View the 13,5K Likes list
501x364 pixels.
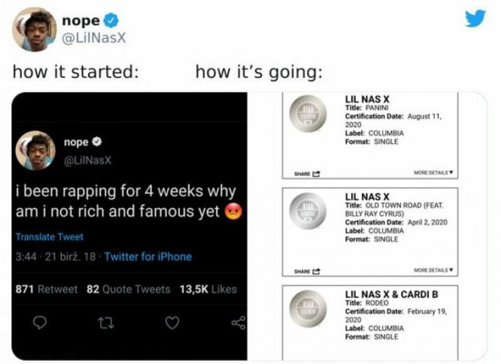[x=208, y=289]
